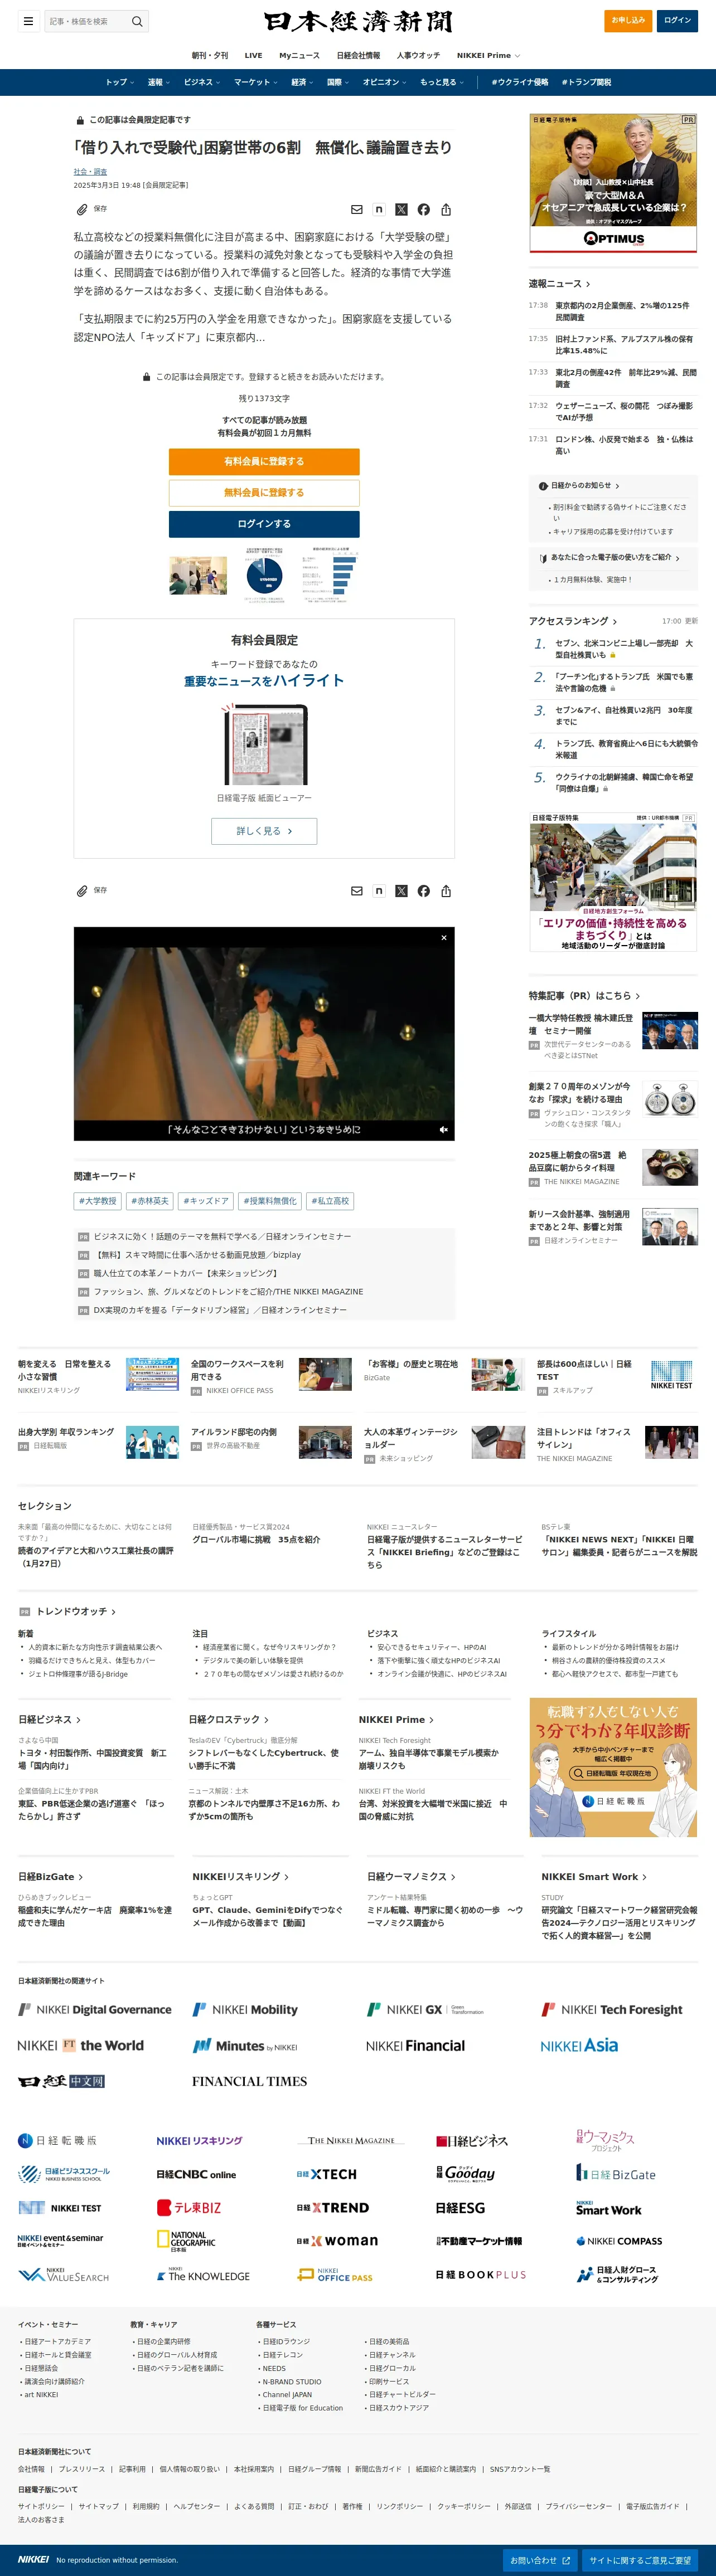Open the LIVE menu item
716x2576 pixels.
pyautogui.click(x=253, y=56)
